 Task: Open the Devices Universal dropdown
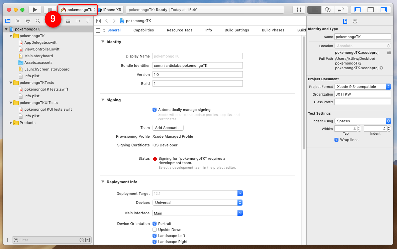tap(197, 203)
